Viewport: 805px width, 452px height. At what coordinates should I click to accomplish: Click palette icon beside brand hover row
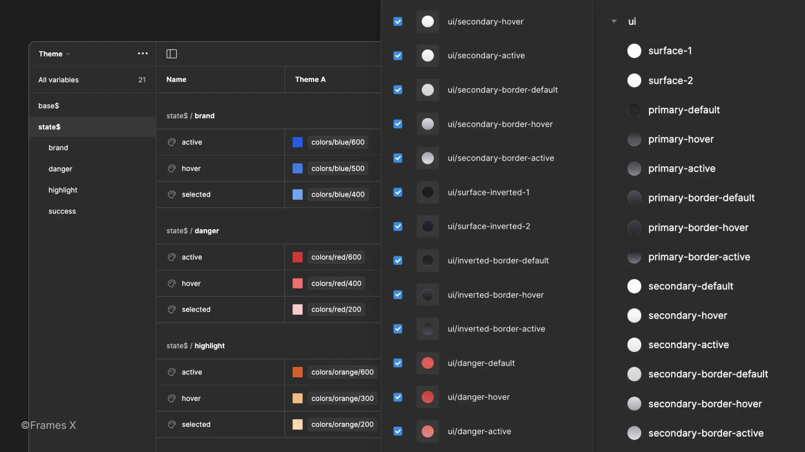click(x=172, y=168)
